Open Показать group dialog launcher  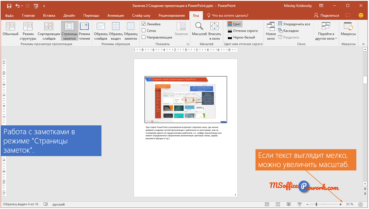[188, 44]
